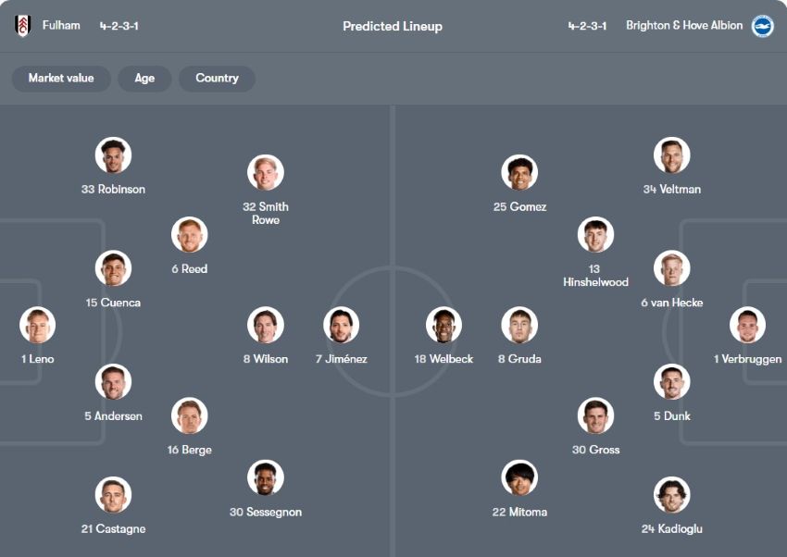Select Hinshelwood's player avatar
The height and width of the screenshot is (557, 787).
point(595,235)
